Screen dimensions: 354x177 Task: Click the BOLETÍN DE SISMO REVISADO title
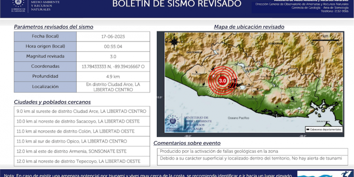click(x=177, y=4)
